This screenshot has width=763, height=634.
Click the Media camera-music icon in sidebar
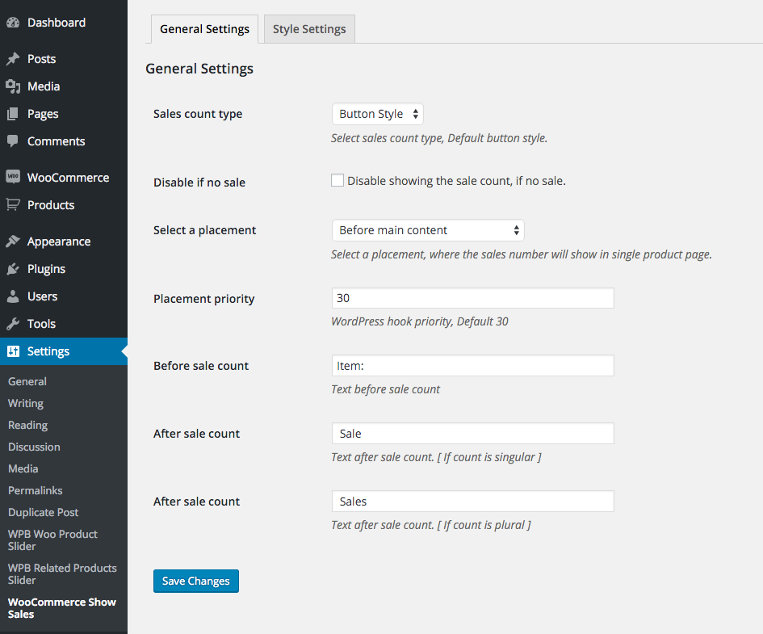(13, 86)
